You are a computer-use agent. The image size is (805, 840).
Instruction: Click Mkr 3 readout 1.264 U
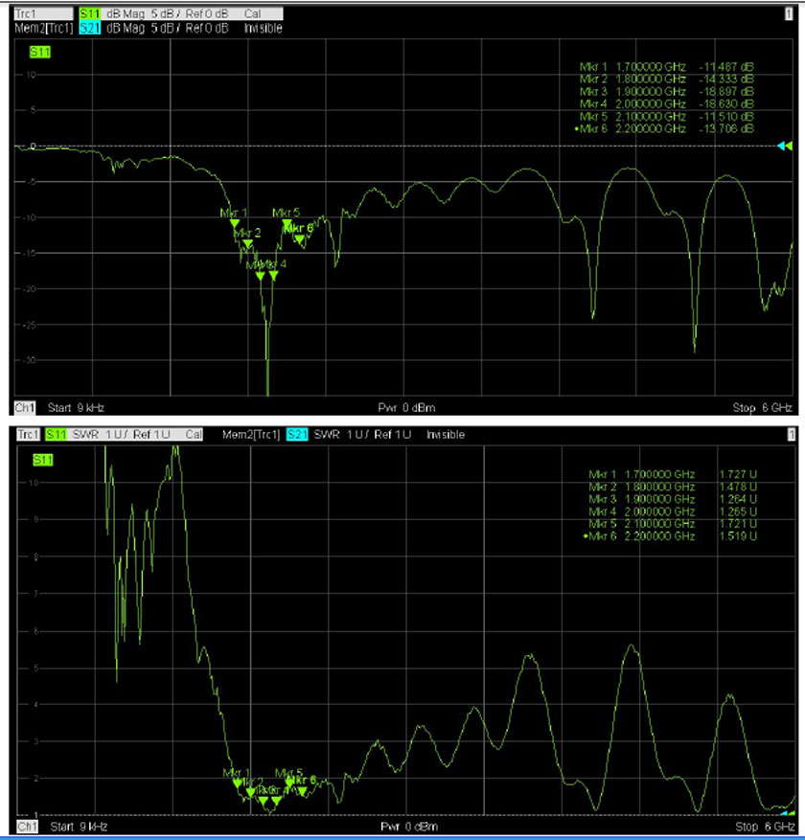[673, 499]
